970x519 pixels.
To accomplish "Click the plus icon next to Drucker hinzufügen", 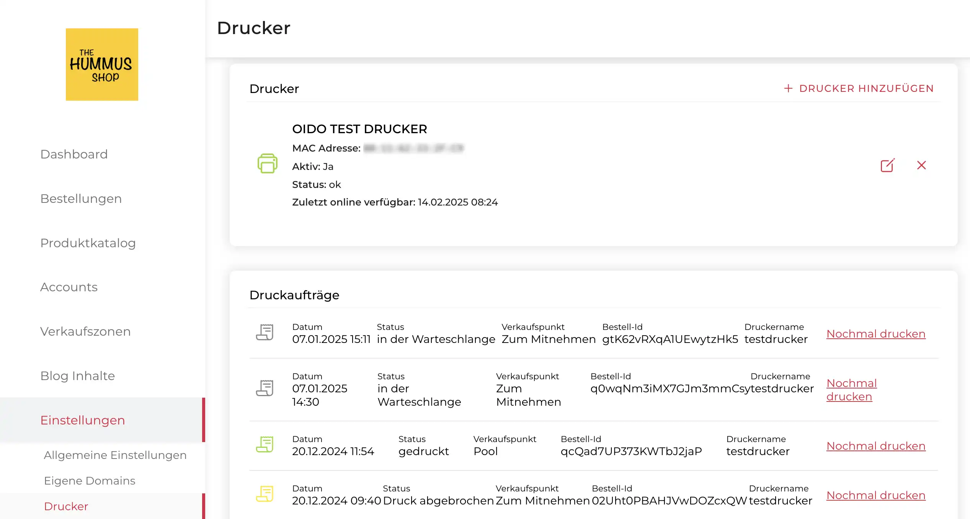I will tap(788, 88).
